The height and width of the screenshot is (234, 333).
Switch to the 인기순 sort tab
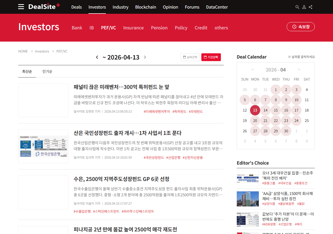click(47, 71)
